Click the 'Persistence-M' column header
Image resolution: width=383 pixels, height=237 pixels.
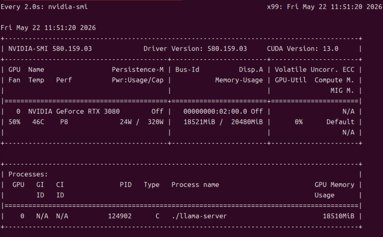(x=138, y=70)
